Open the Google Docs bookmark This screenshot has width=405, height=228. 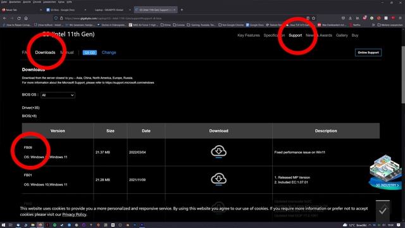pyautogui.click(x=254, y=25)
